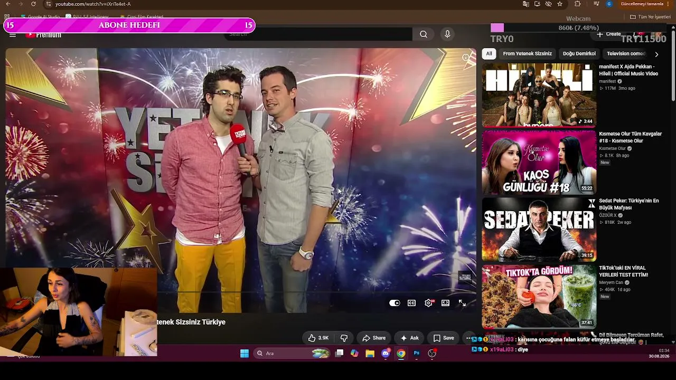Viewport: 676px width, 380px height.
Task: Open Copilot from the taskbar
Action: pos(354,354)
